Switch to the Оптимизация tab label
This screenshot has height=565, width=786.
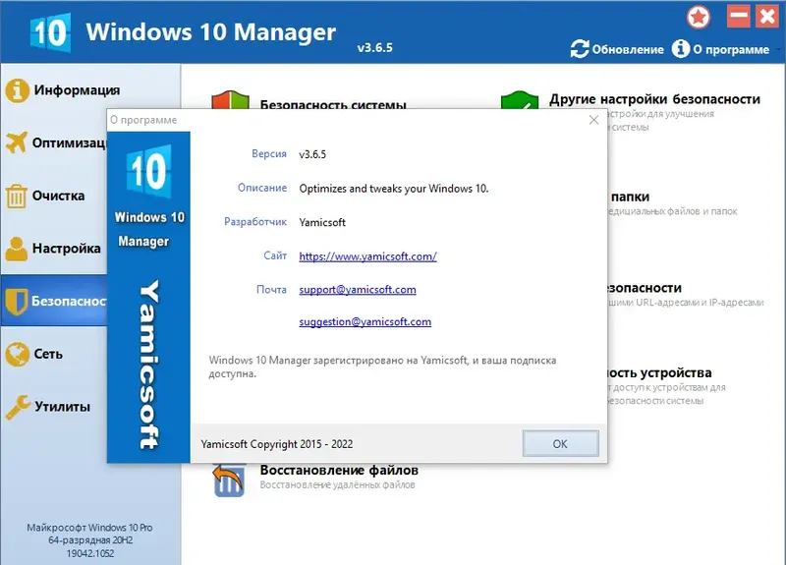tap(69, 142)
